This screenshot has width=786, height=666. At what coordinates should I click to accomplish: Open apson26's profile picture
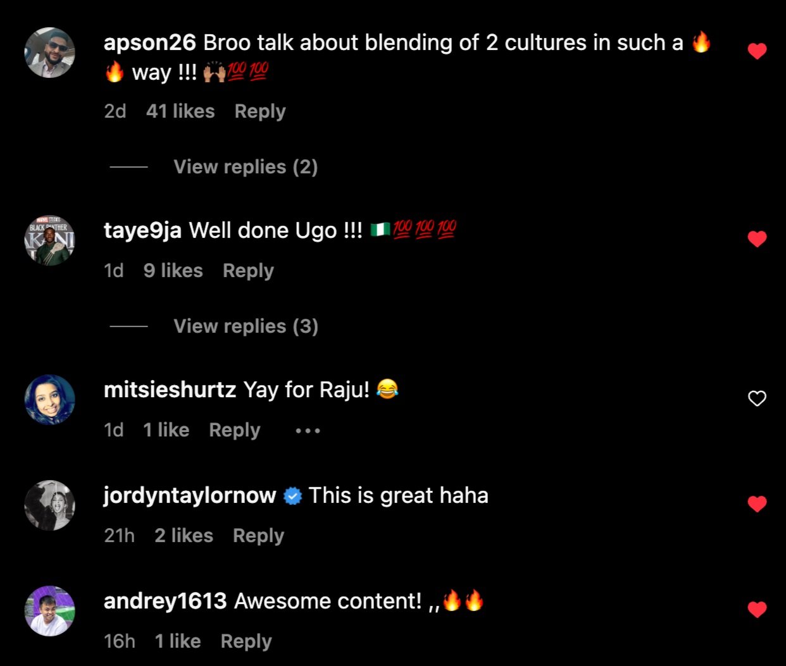point(49,52)
